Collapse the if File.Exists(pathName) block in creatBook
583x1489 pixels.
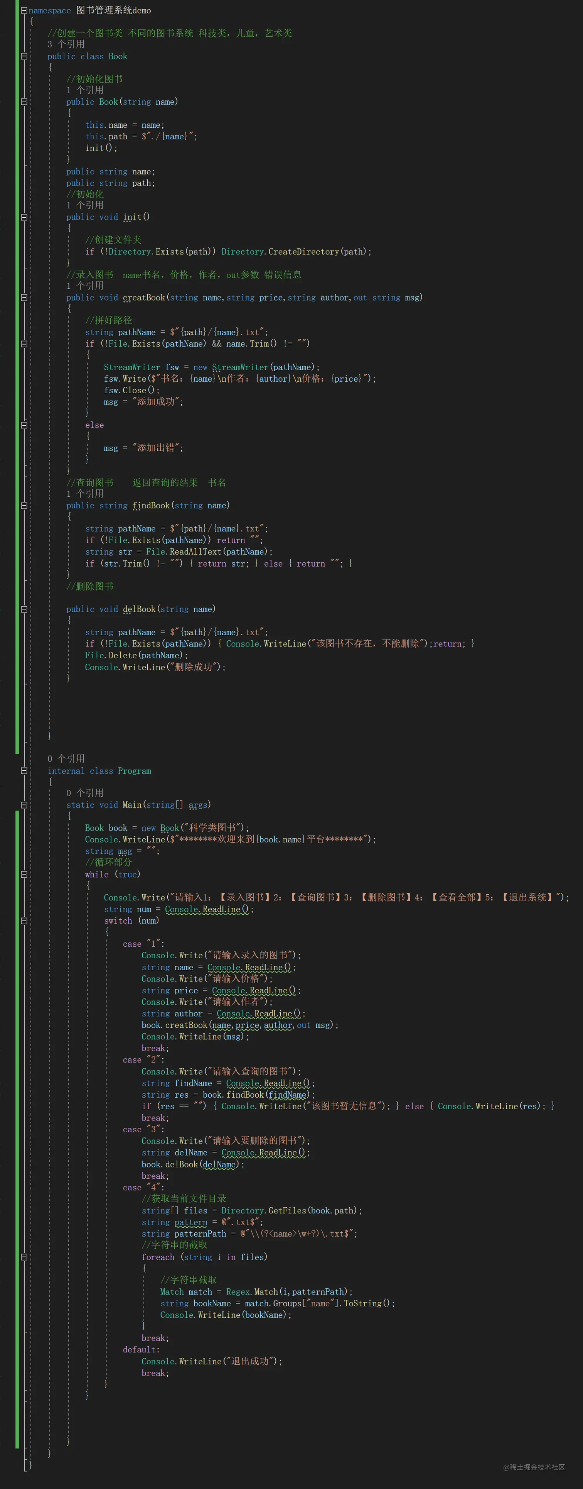(x=24, y=344)
